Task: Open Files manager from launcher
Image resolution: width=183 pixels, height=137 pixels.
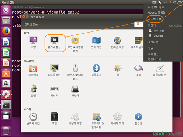Action: pyautogui.click(x=6, y=21)
